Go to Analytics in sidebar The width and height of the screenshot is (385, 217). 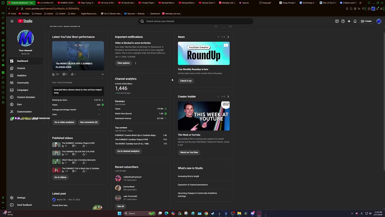[25, 75]
